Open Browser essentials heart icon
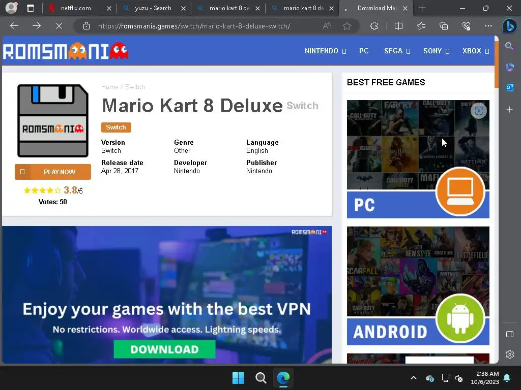The image size is (521, 390). click(466, 26)
